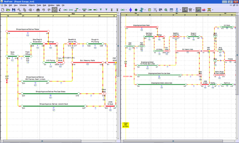Image resolution: width=239 pixels, height=143 pixels.
Task: Click the red NTP milestone marker in left pane
Action: (7, 81)
